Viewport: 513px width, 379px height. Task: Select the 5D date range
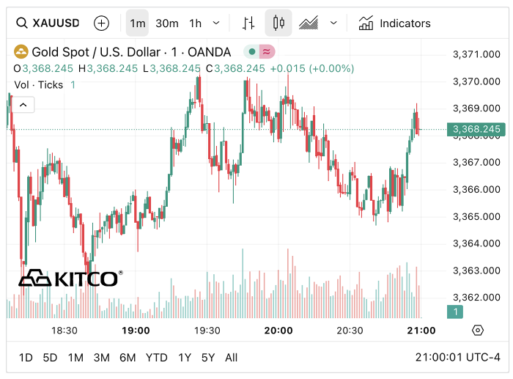coord(50,358)
